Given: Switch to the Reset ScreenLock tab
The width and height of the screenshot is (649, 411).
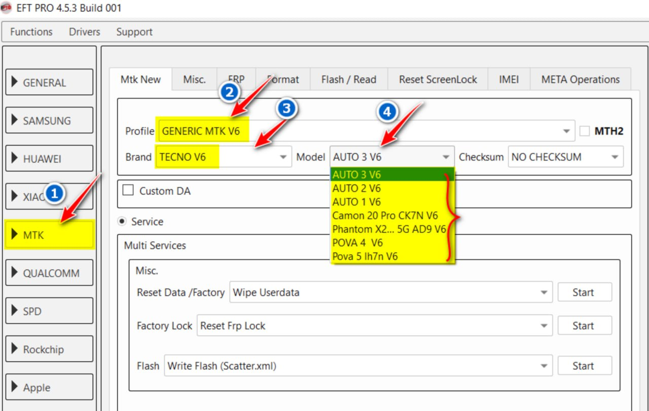Looking at the screenshot, I should click(438, 79).
